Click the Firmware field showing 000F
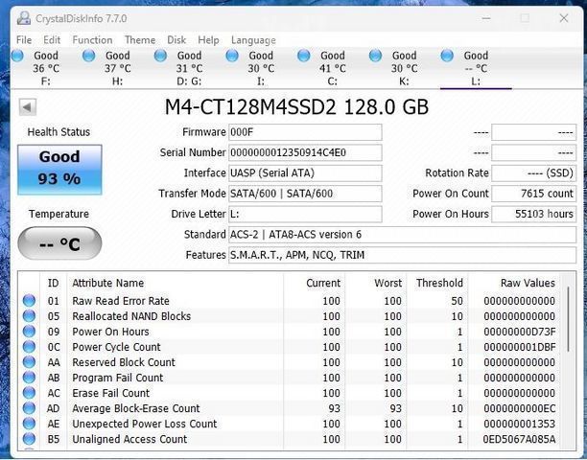The width and height of the screenshot is (587, 460). [305, 132]
